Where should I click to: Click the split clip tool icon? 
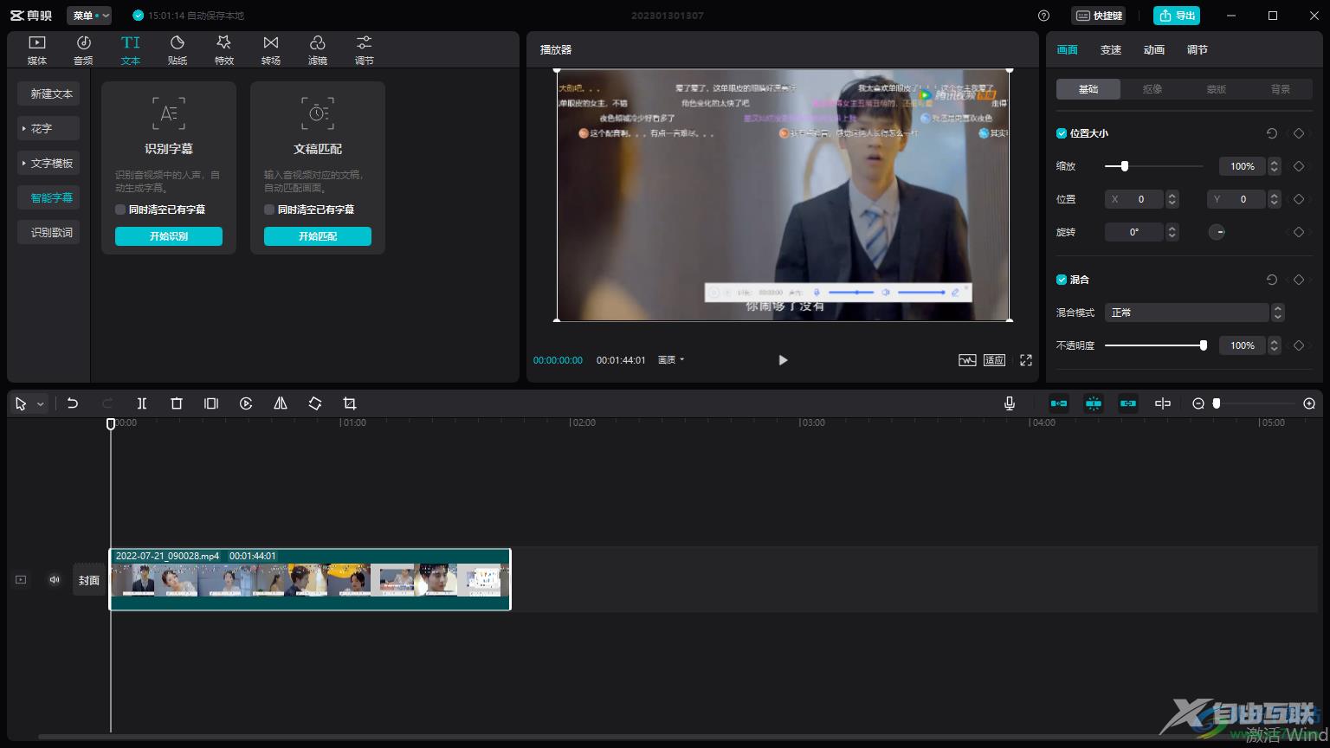(142, 403)
